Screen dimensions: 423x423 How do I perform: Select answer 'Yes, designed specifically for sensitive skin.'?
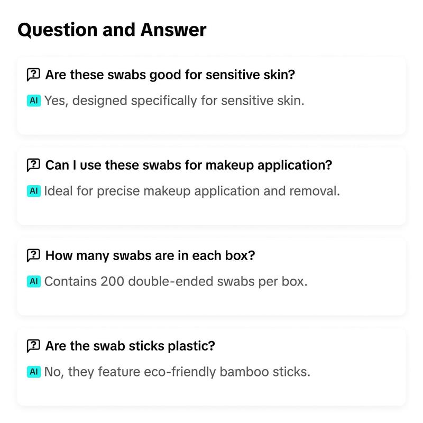coord(174,101)
